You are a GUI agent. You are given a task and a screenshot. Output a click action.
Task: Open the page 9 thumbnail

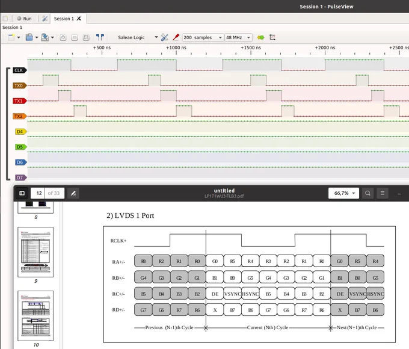coord(35,252)
